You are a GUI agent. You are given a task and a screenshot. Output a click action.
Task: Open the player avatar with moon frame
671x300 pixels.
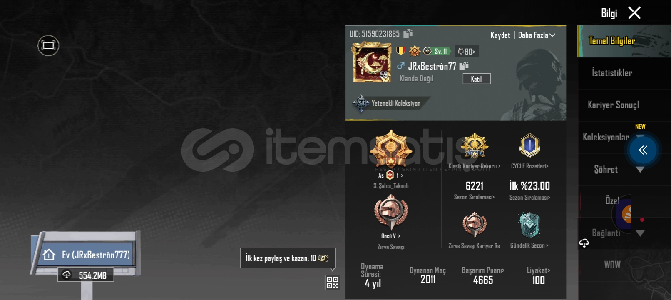click(x=372, y=62)
